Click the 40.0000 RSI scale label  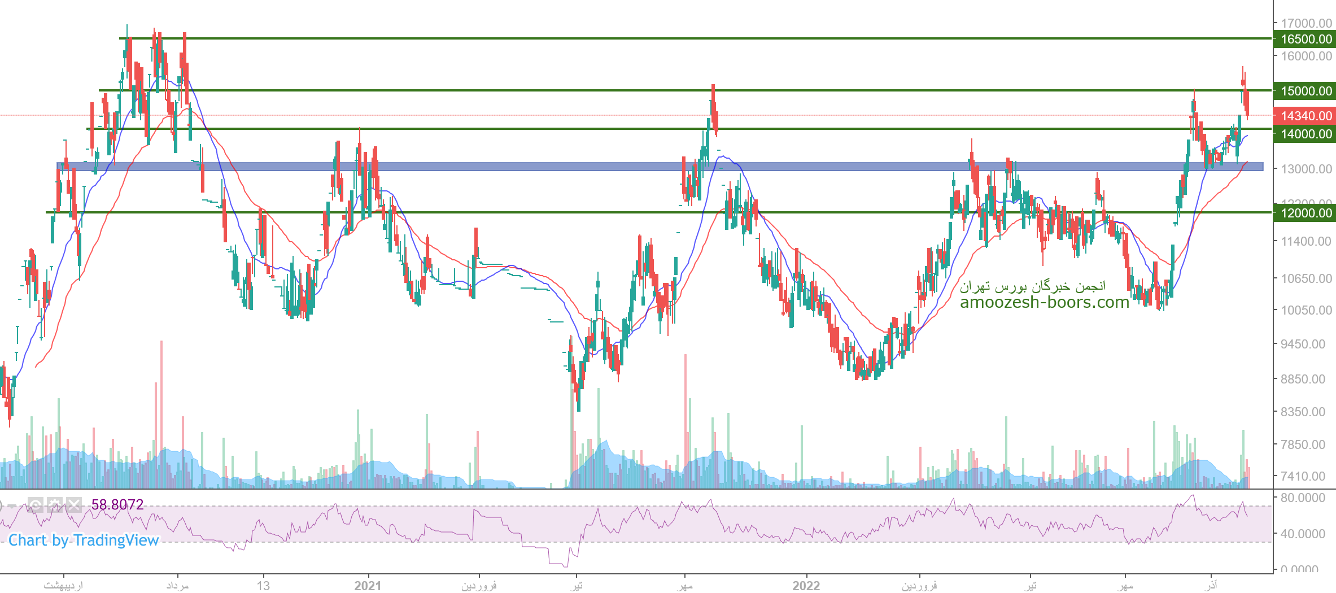tap(1303, 534)
